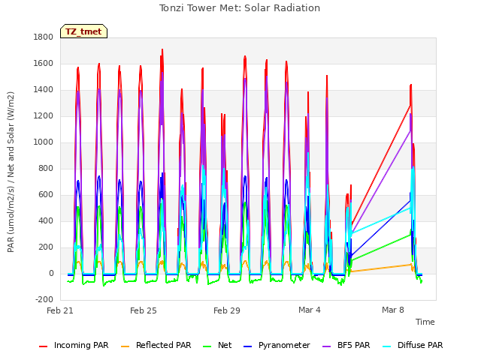Click the Feb 21 x-axis tick label

pos(60,310)
